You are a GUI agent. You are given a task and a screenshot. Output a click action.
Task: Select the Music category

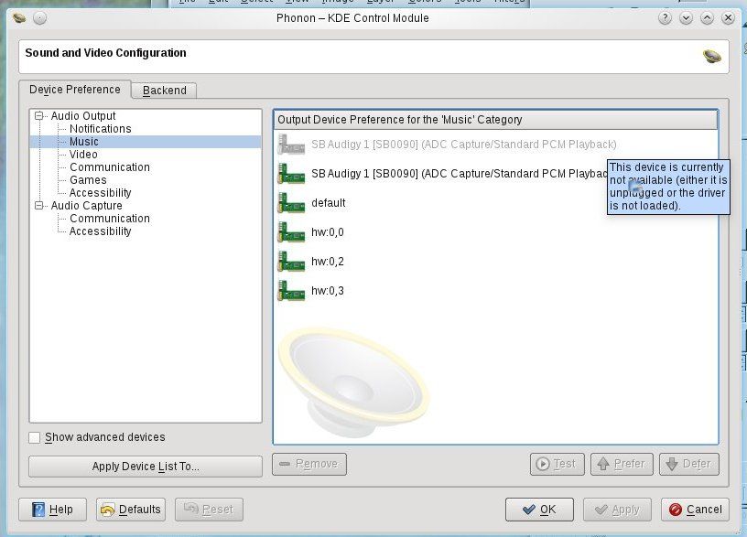tap(84, 142)
